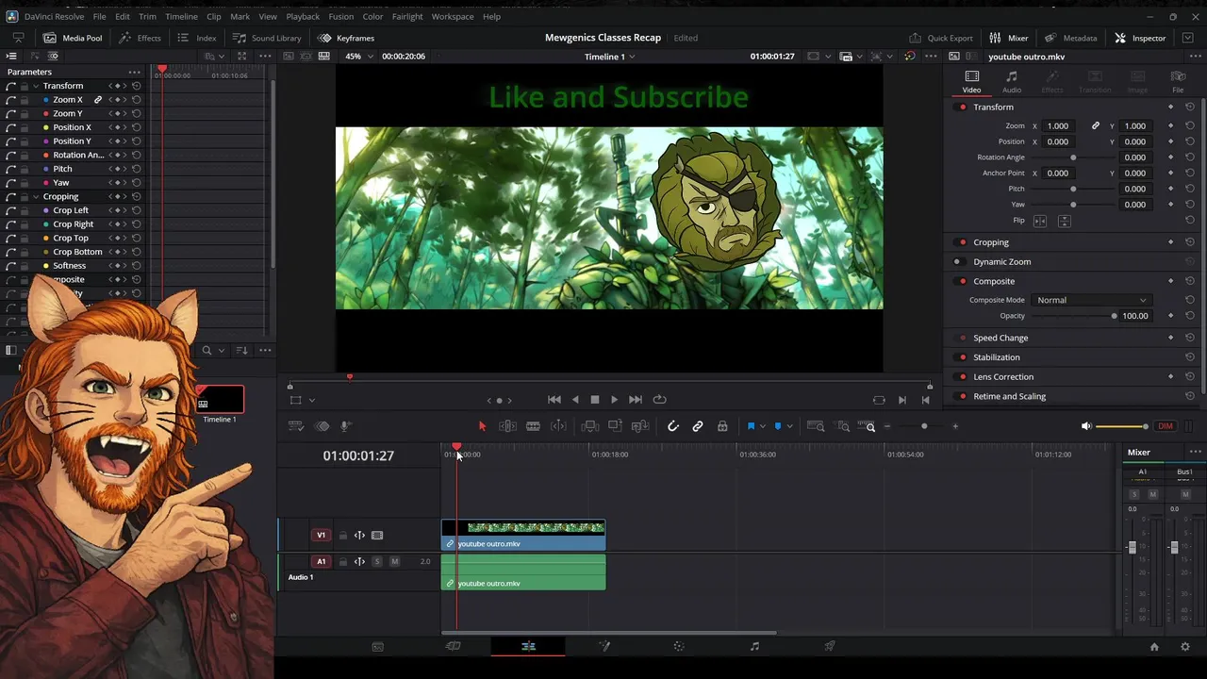Image resolution: width=1207 pixels, height=679 pixels.
Task: Click the Zoom X value field
Action: pos(1058,125)
